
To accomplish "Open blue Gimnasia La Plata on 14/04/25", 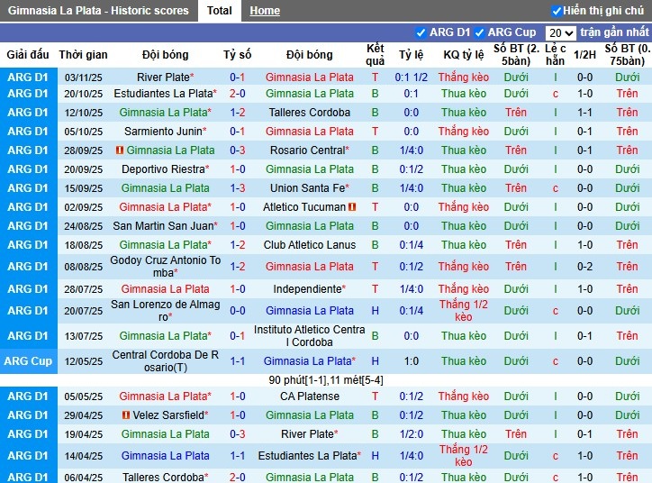I will point(165,456).
